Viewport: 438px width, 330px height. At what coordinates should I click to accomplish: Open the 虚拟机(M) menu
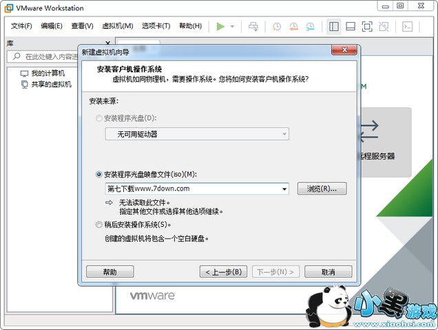point(118,26)
